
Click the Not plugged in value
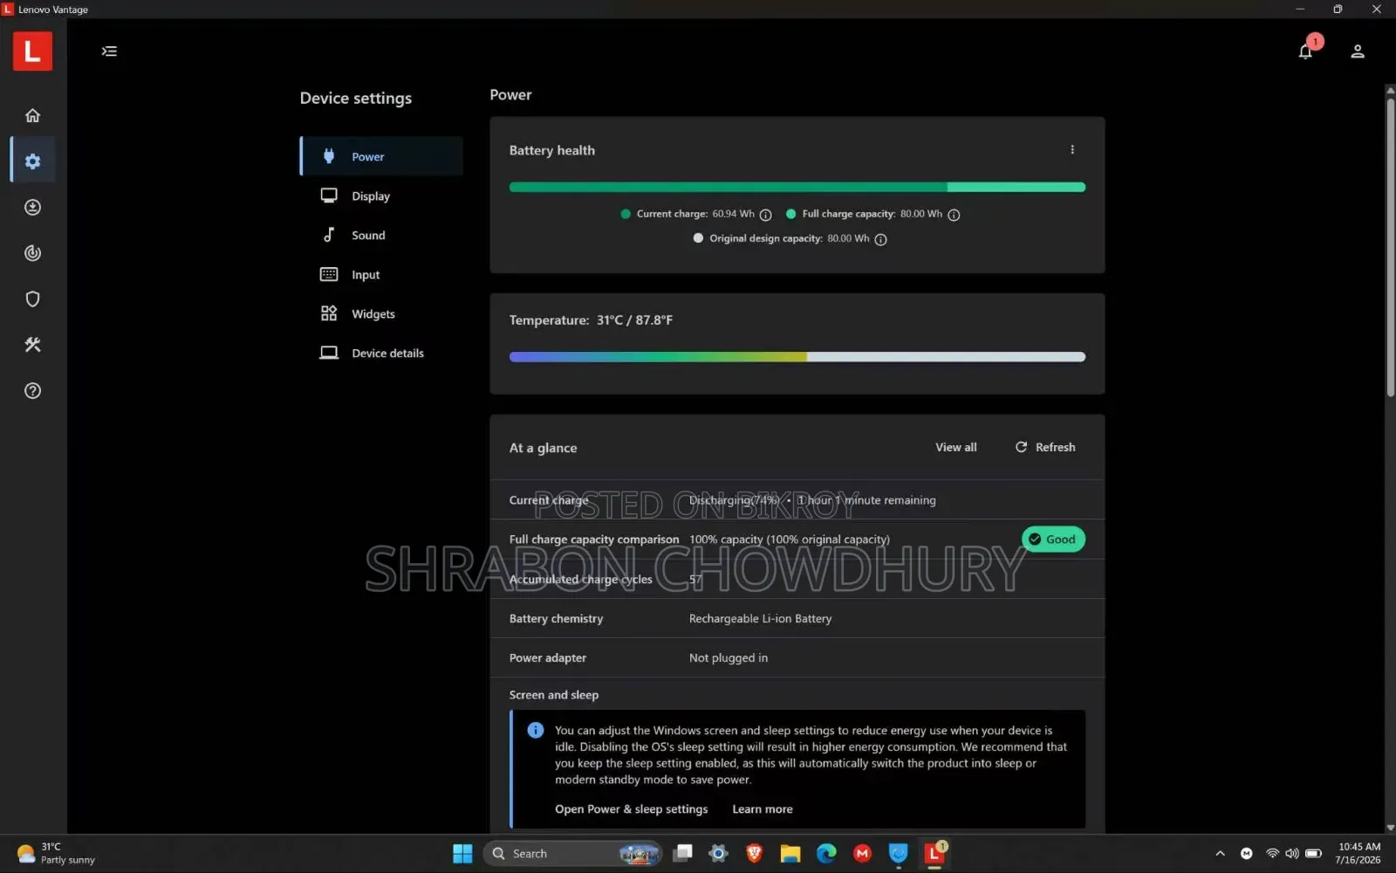[x=729, y=657]
